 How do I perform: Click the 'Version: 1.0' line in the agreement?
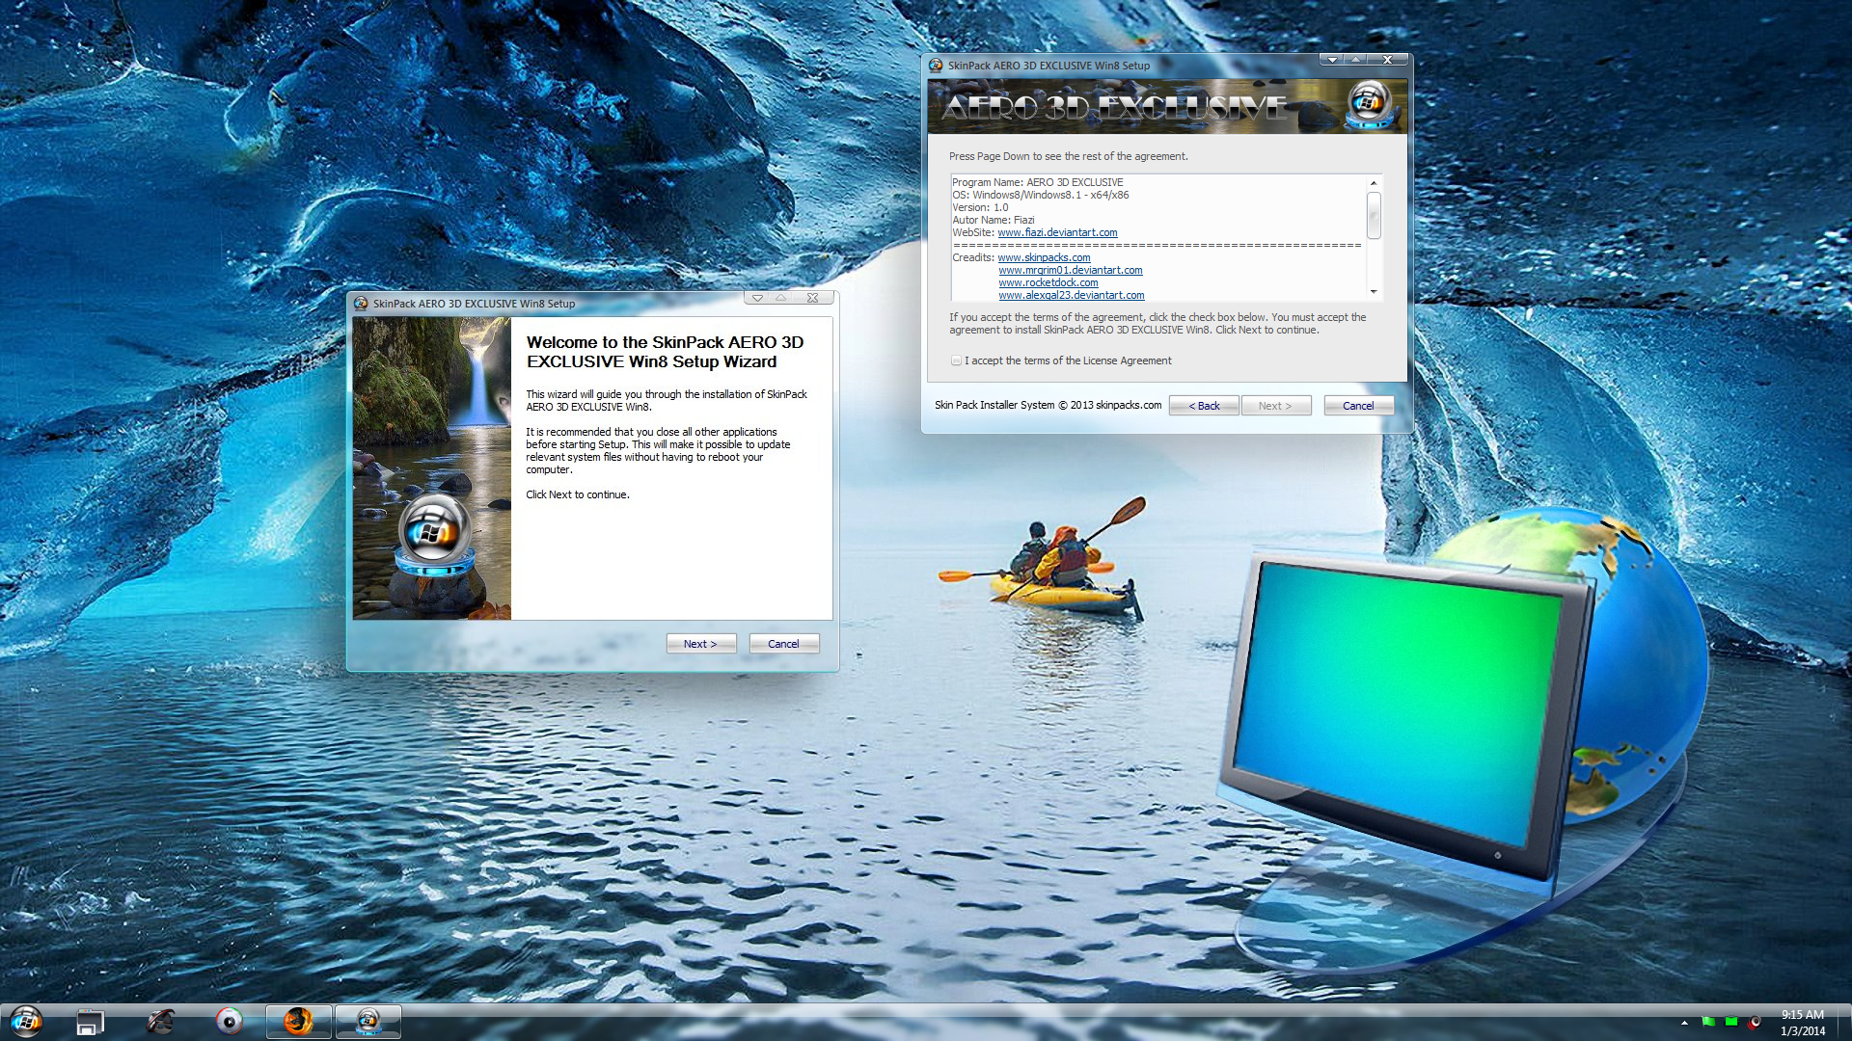click(980, 207)
